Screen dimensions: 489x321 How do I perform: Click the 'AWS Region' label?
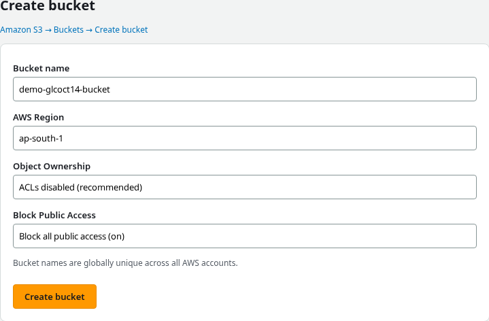pos(38,117)
